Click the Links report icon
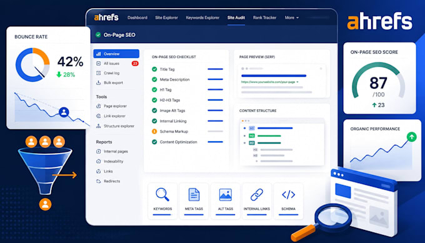Screen dimensions: 425x243 (99, 171)
